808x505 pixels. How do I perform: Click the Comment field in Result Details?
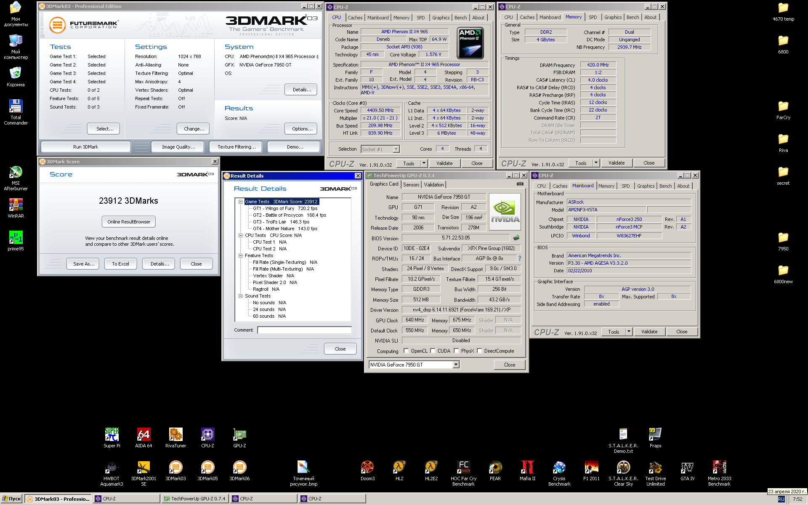pyautogui.click(x=304, y=330)
